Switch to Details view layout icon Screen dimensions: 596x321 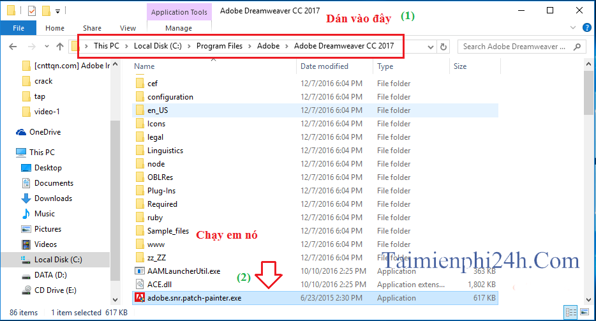click(571, 313)
